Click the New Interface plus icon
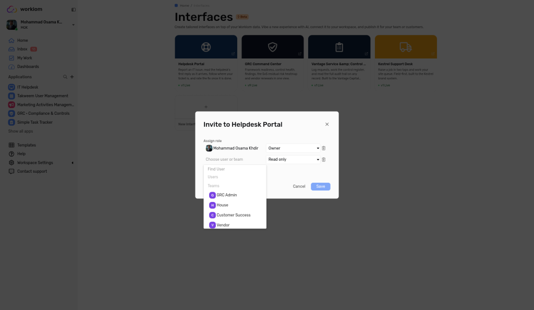The width and height of the screenshot is (534, 310). pyautogui.click(x=205, y=107)
